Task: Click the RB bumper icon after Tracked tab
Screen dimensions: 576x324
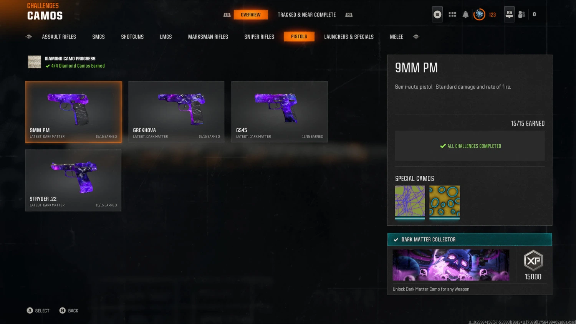Action: click(349, 15)
